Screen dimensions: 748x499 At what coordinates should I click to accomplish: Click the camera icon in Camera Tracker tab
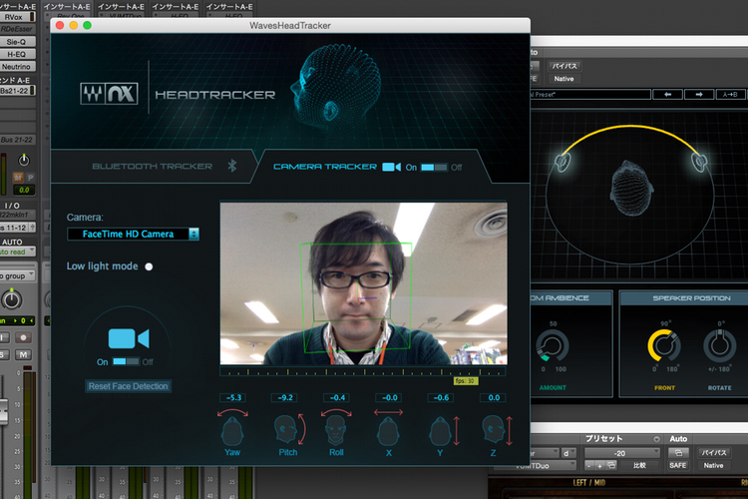[392, 167]
